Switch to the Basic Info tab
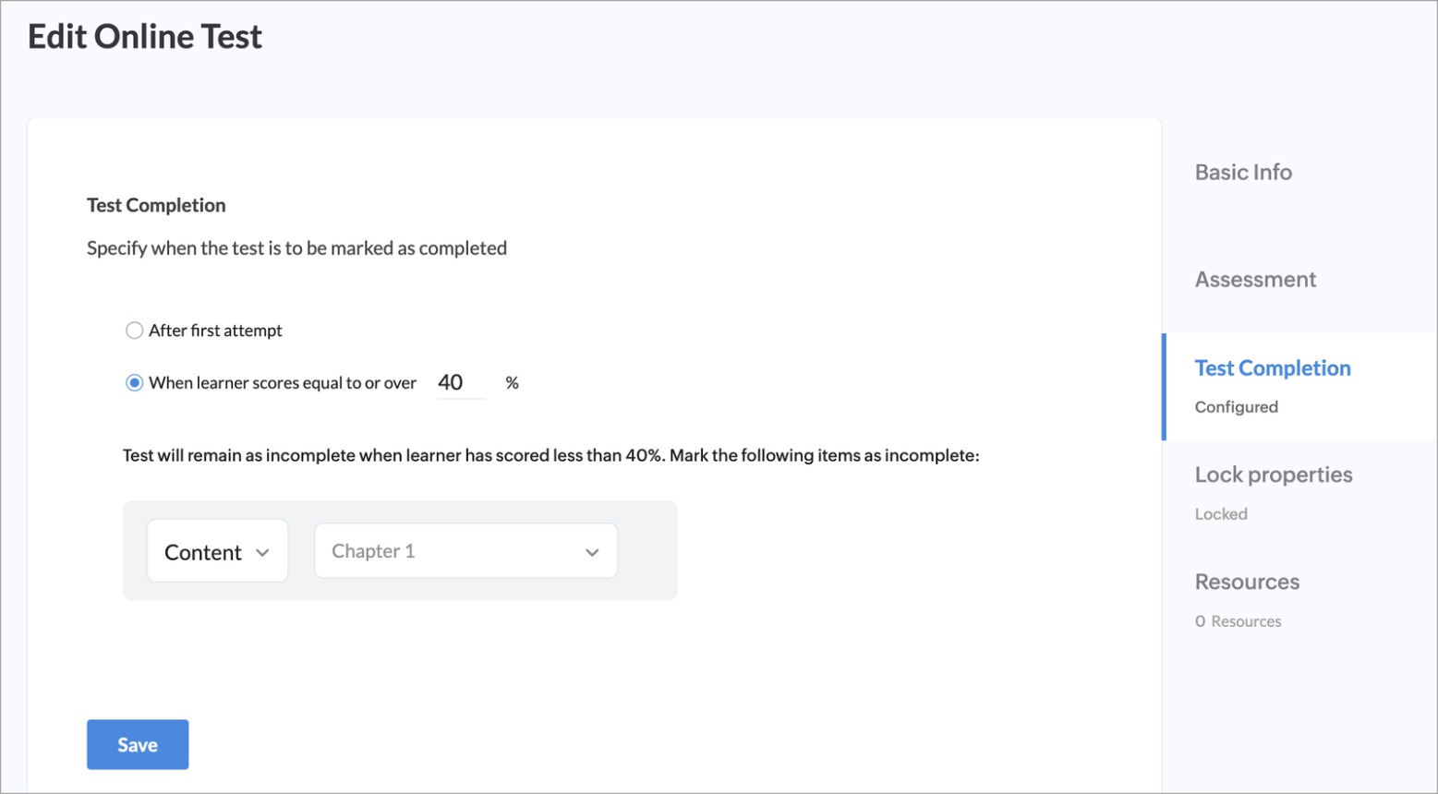 tap(1243, 173)
